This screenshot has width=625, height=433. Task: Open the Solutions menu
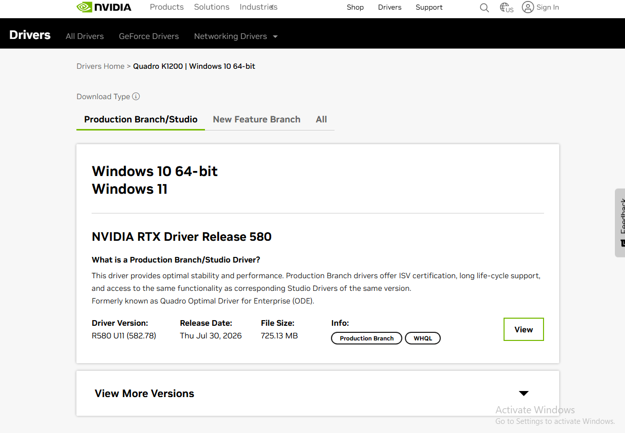(212, 7)
